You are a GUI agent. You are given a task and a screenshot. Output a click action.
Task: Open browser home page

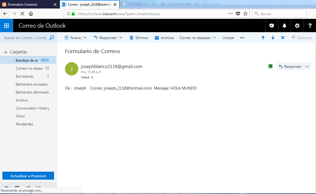[31, 14]
